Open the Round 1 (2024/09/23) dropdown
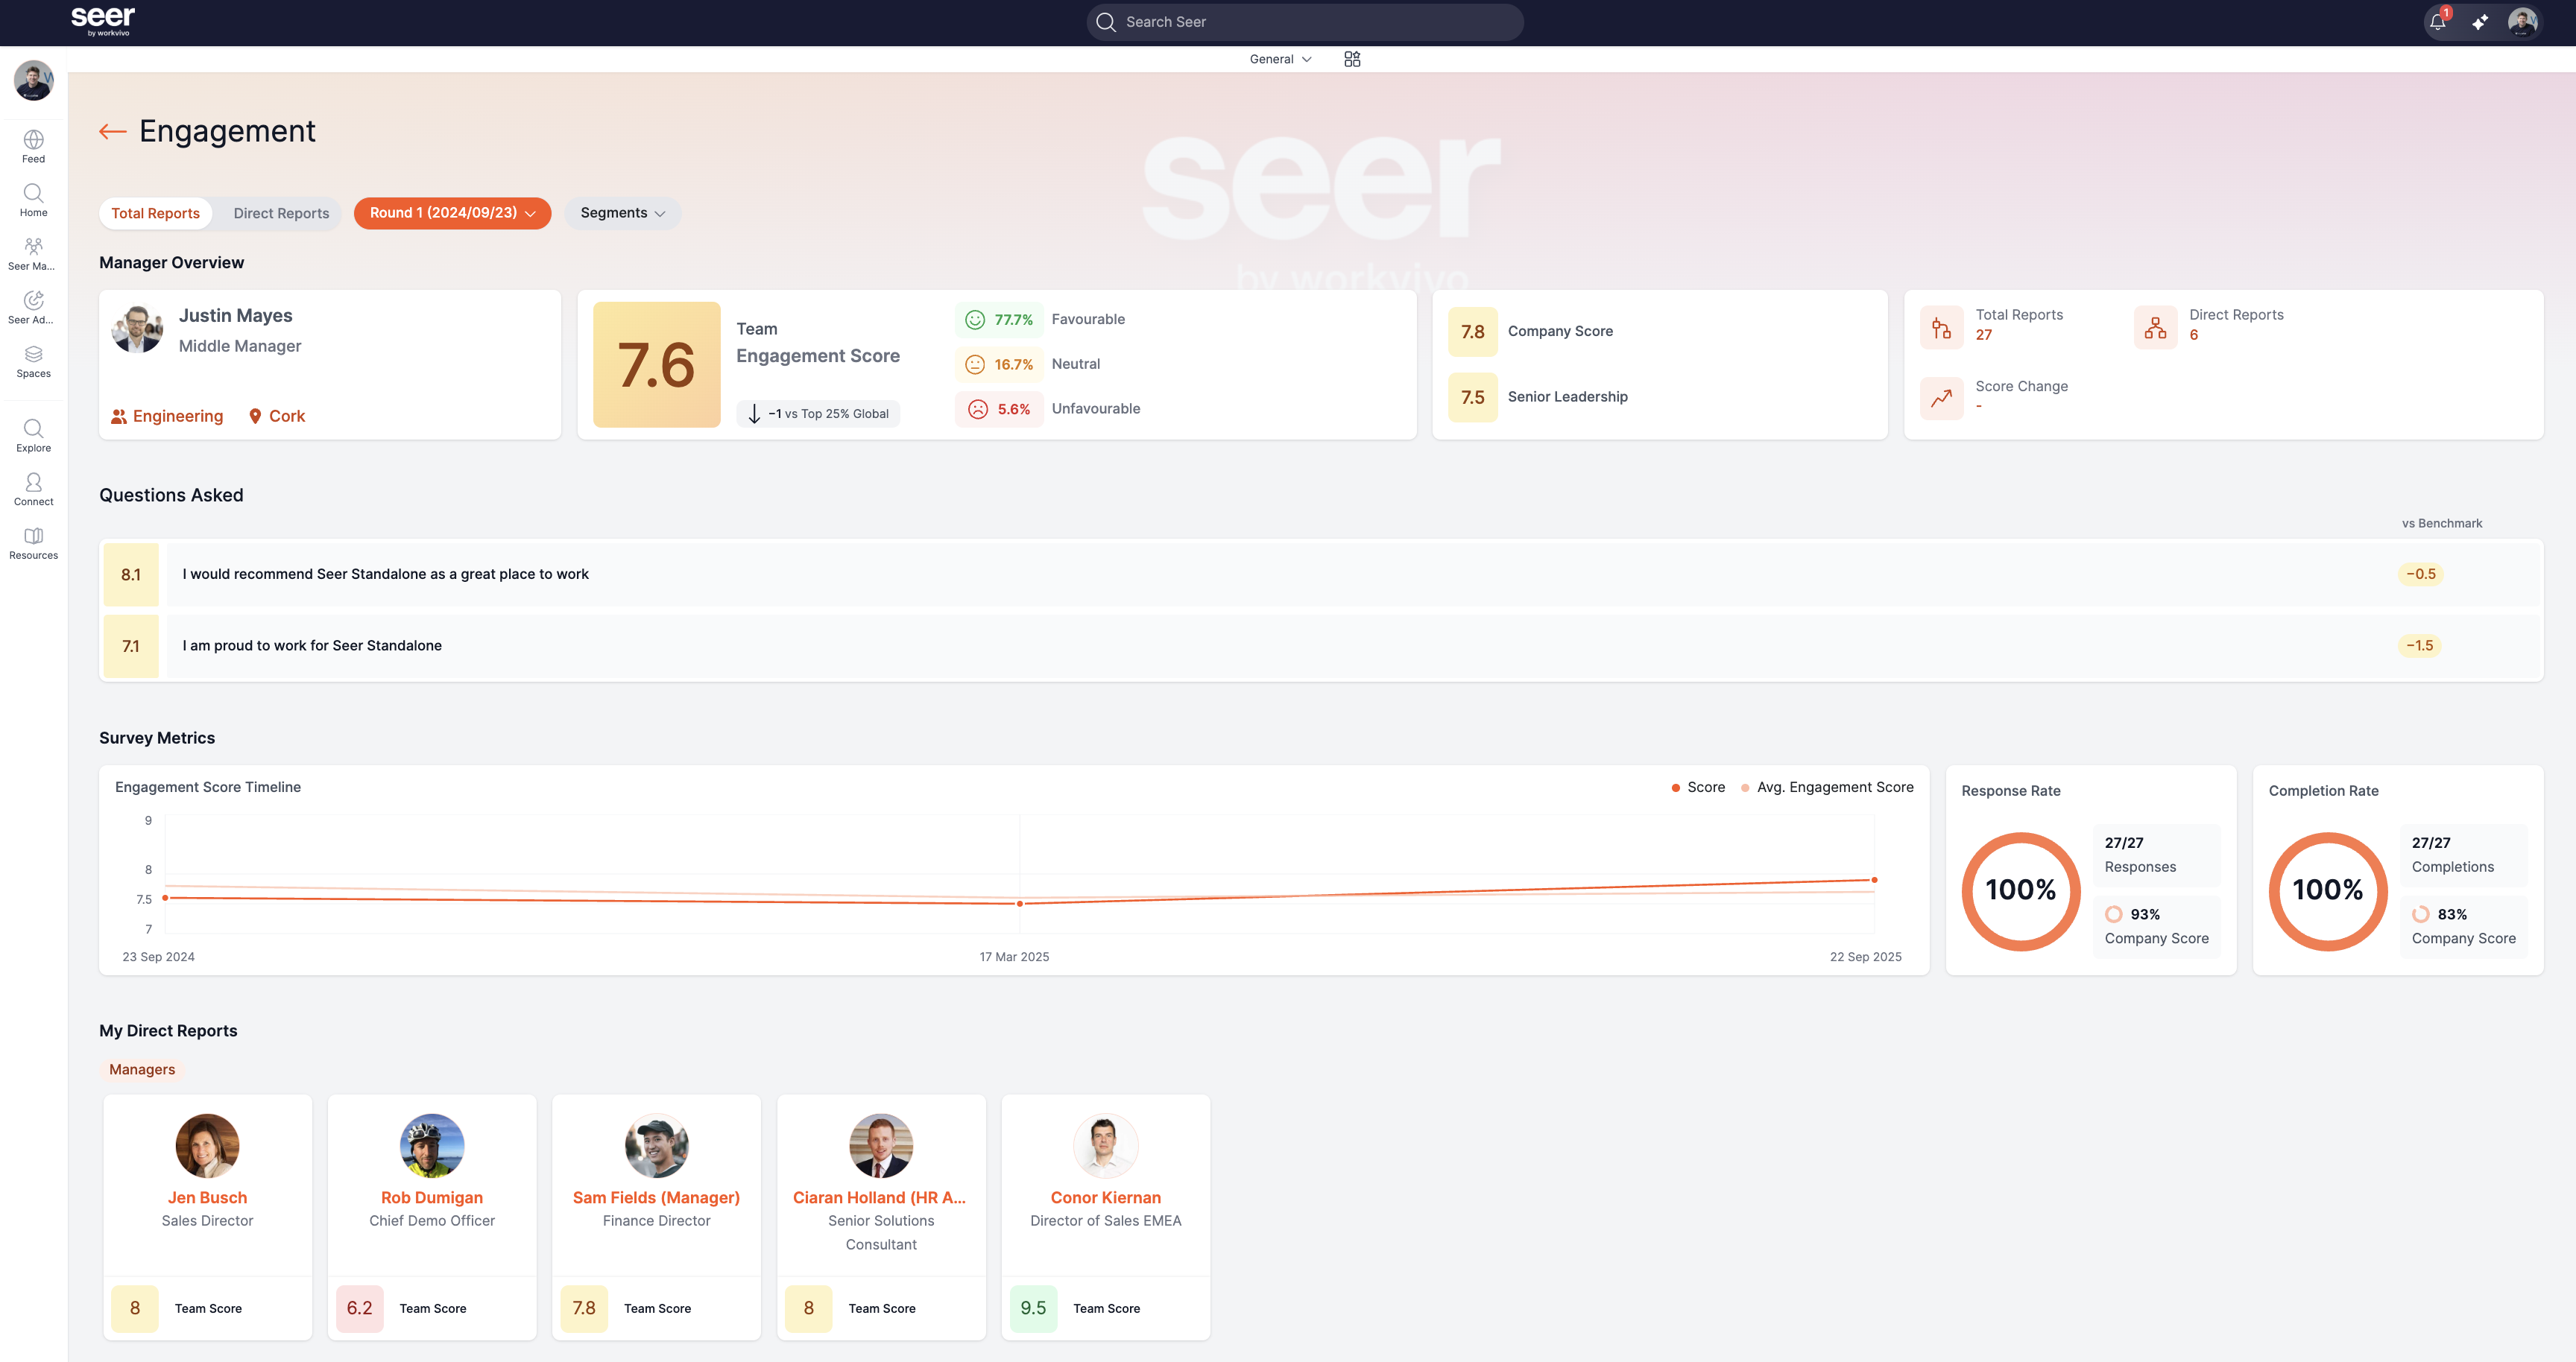This screenshot has height=1362, width=2576. coord(452,213)
